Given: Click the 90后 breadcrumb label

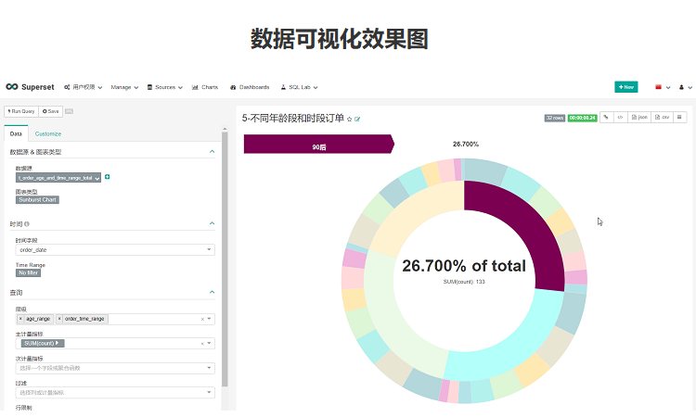Looking at the screenshot, I should point(318,147).
